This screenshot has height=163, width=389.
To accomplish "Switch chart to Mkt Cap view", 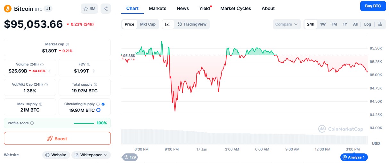I will pyautogui.click(x=148, y=24).
